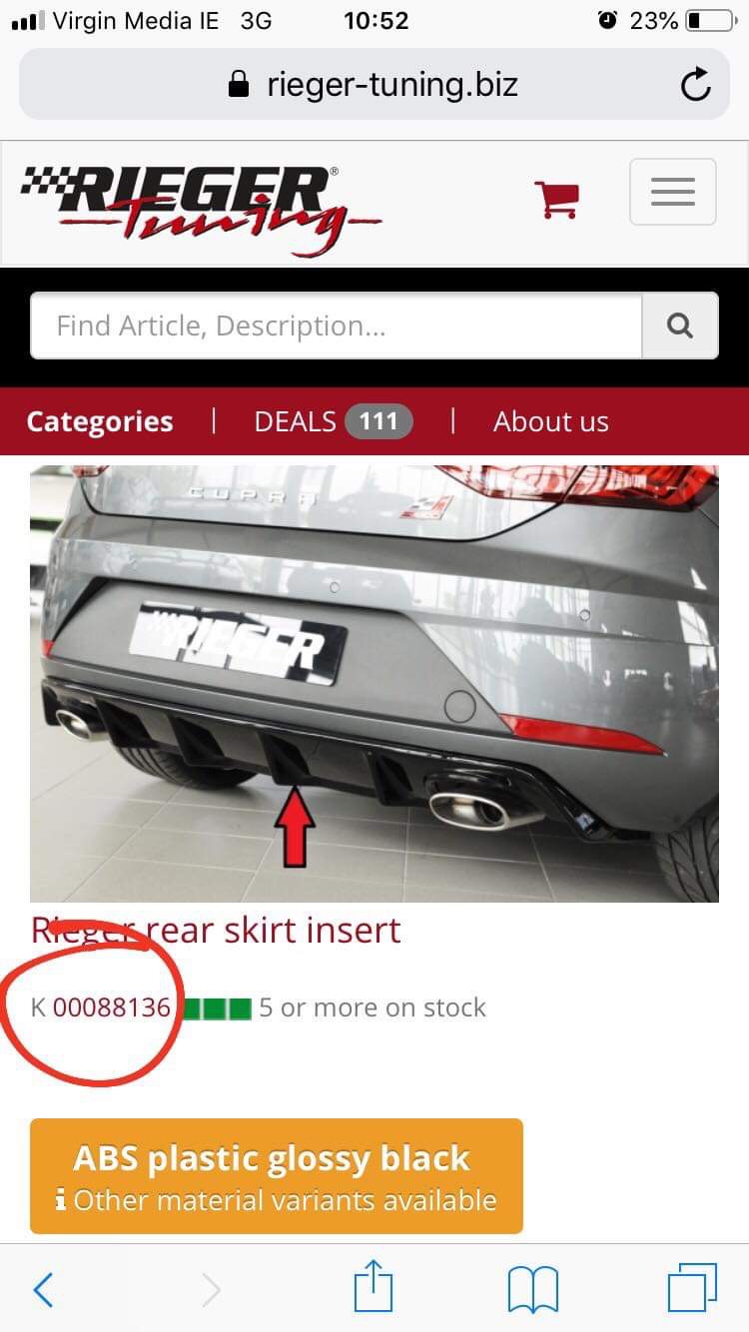Open Safari bookmarks
Viewport: 749px width, 1332px height.
(x=532, y=1290)
